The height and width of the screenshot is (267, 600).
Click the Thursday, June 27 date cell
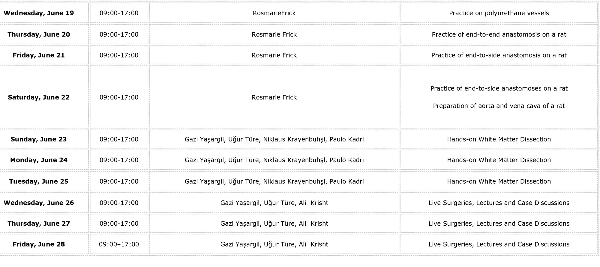point(39,224)
